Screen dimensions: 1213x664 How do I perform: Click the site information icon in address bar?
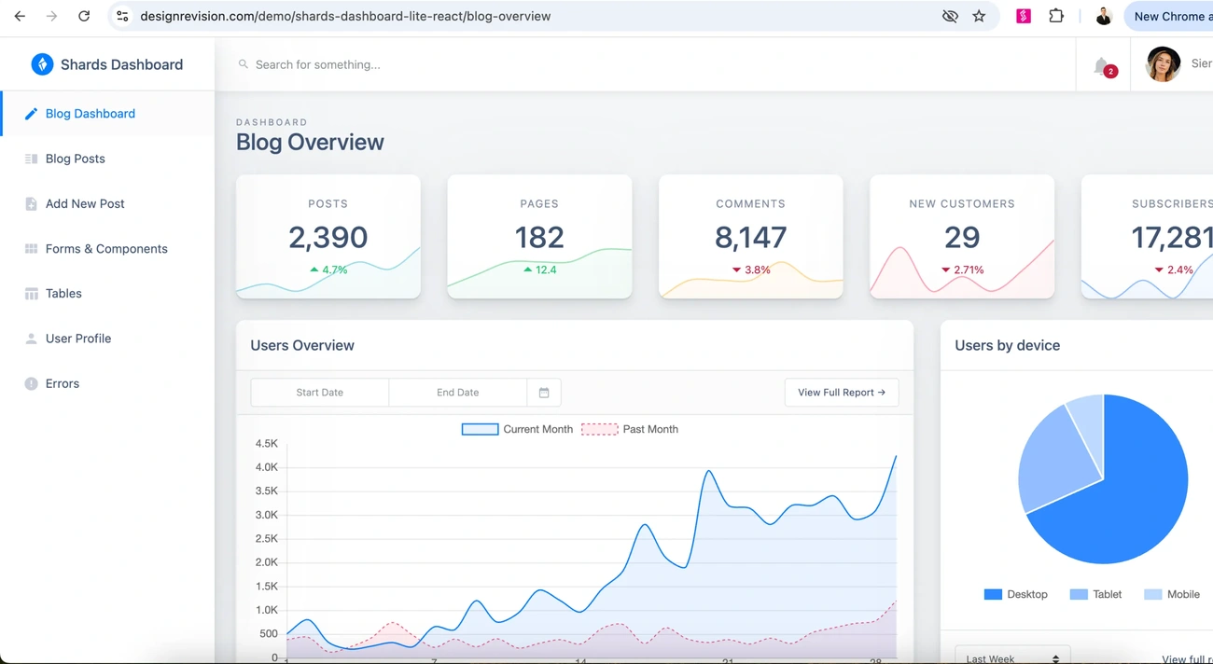(x=122, y=16)
